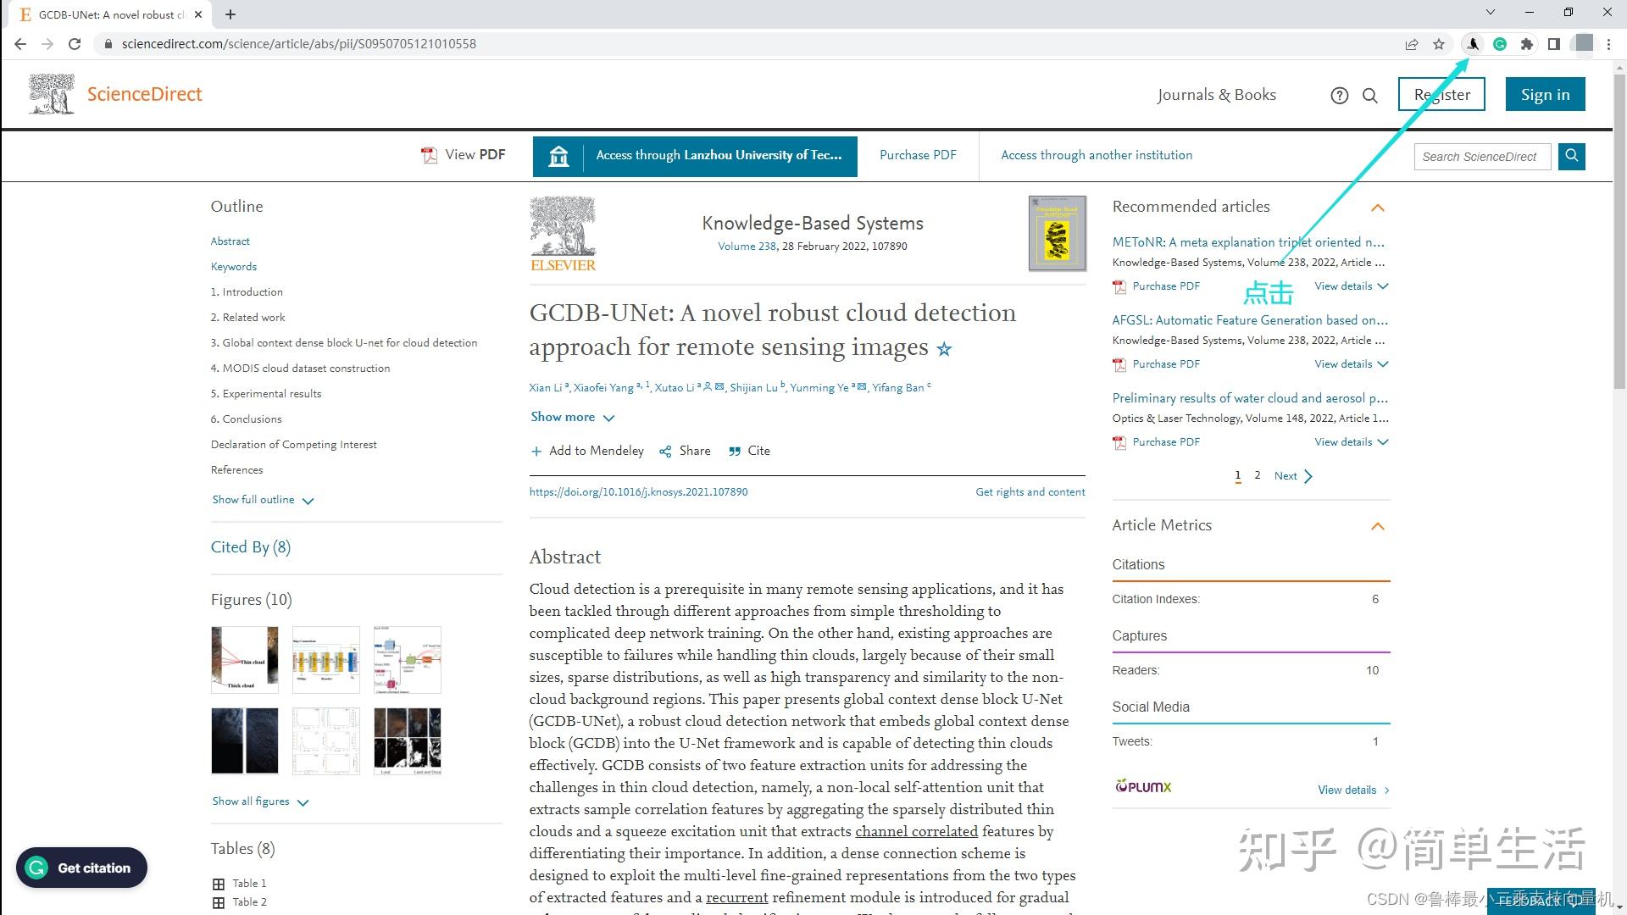Open the article DOI link

coord(638,491)
